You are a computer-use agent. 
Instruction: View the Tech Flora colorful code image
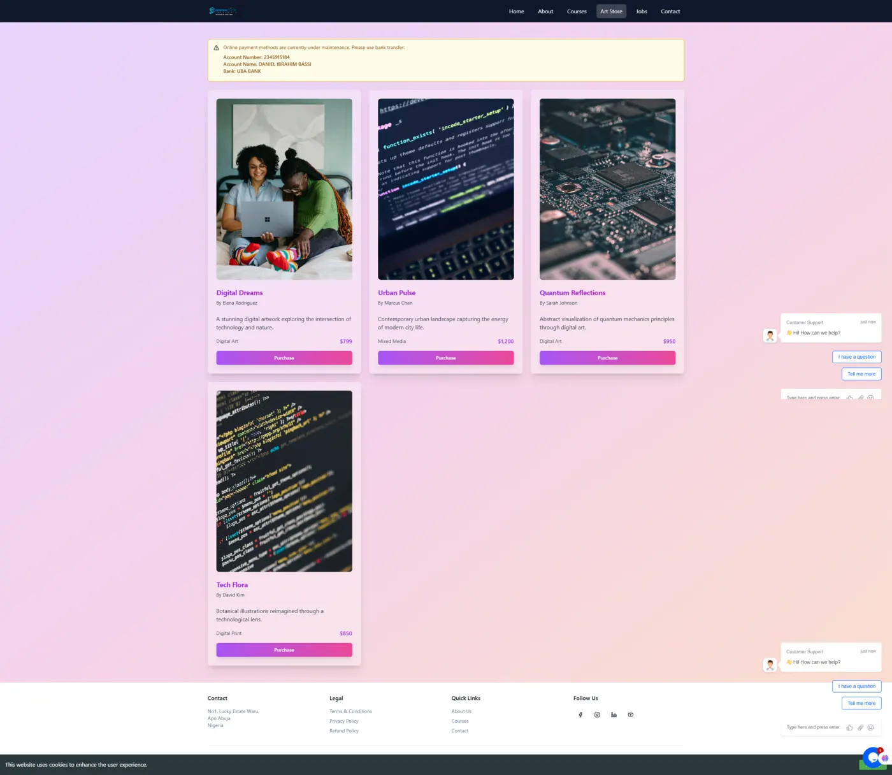(284, 481)
